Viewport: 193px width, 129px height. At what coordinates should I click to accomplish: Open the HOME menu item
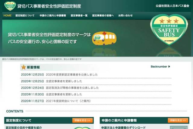click(8, 15)
